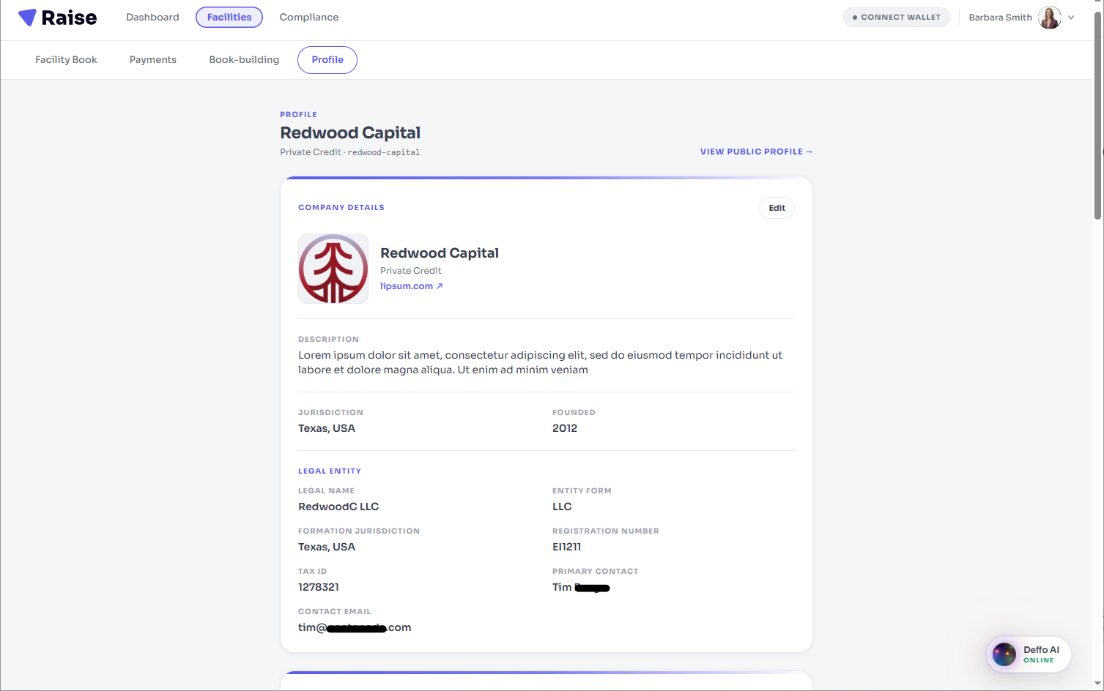
Task: Click the jurisdiction value Texas, USA
Action: [327, 428]
